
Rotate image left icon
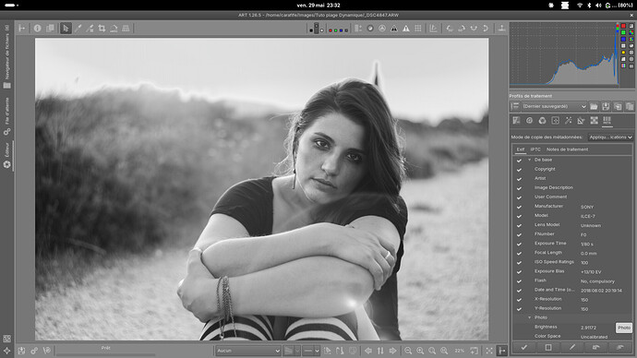click(450, 29)
